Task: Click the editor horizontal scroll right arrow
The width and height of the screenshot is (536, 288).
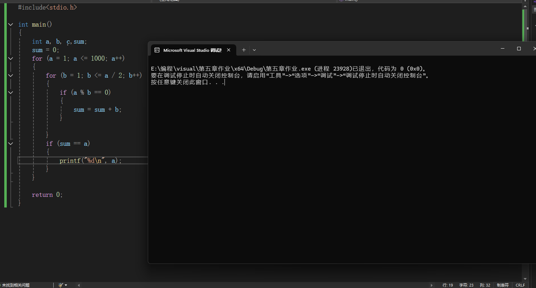Action: pos(432,285)
